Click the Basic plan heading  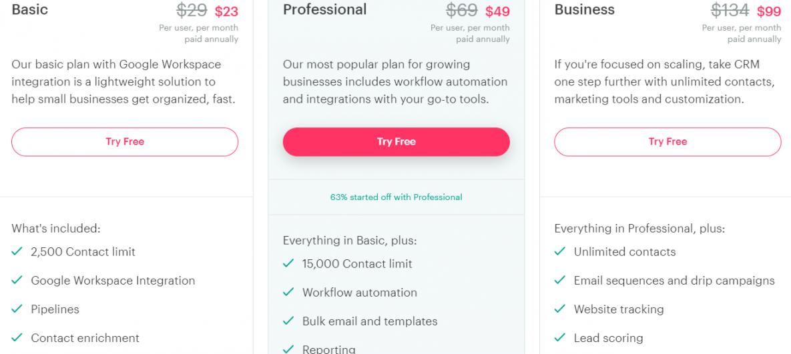30,10
